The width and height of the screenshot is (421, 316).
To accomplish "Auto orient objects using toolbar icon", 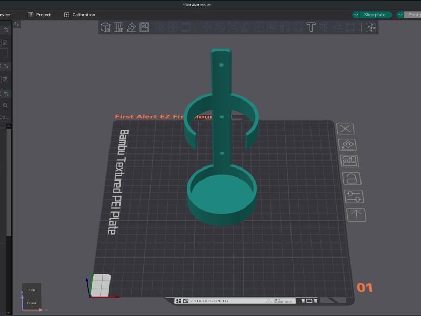I will [132, 27].
